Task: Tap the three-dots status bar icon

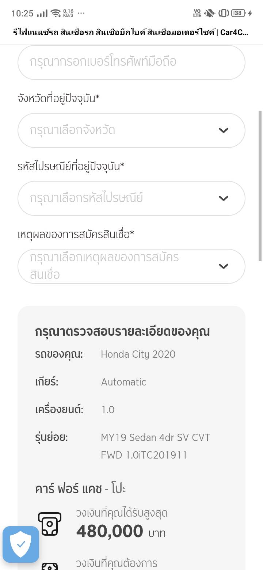Action: [81, 13]
